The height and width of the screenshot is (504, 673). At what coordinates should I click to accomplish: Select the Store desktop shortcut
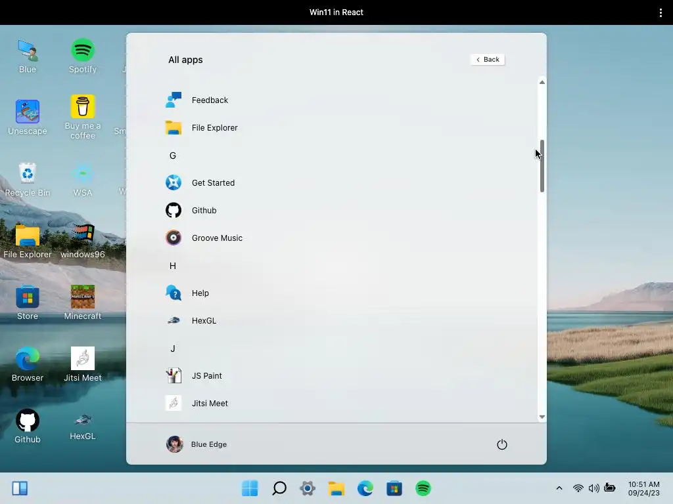pyautogui.click(x=28, y=303)
